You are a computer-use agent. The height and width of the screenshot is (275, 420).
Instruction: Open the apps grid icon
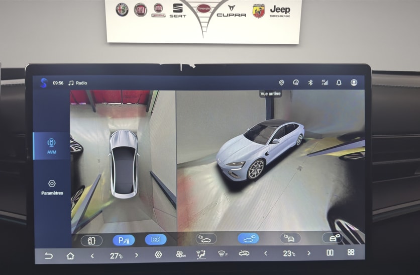(351, 252)
